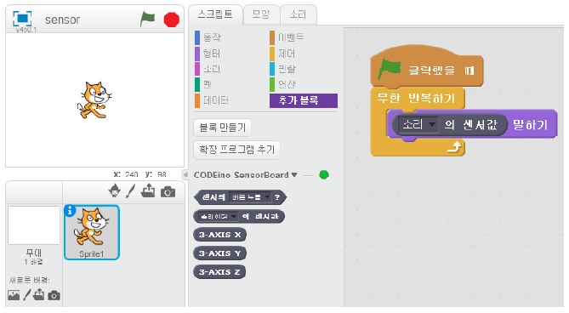Choose a new sprite from the library icon
569x313 pixels.
(115, 191)
